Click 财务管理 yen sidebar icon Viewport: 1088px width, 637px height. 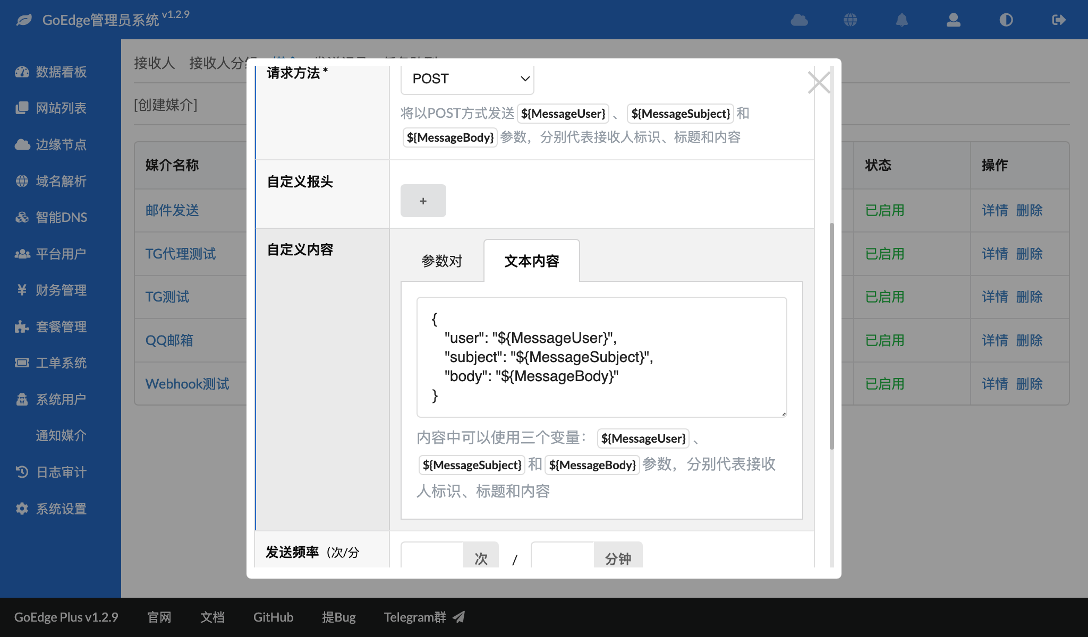[x=22, y=290]
